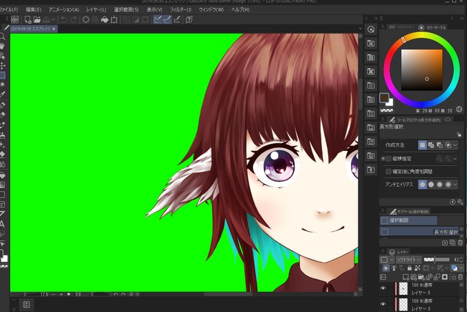Expand the 縦横指定 plus expander
The width and height of the screenshot is (467, 312).
383,159
